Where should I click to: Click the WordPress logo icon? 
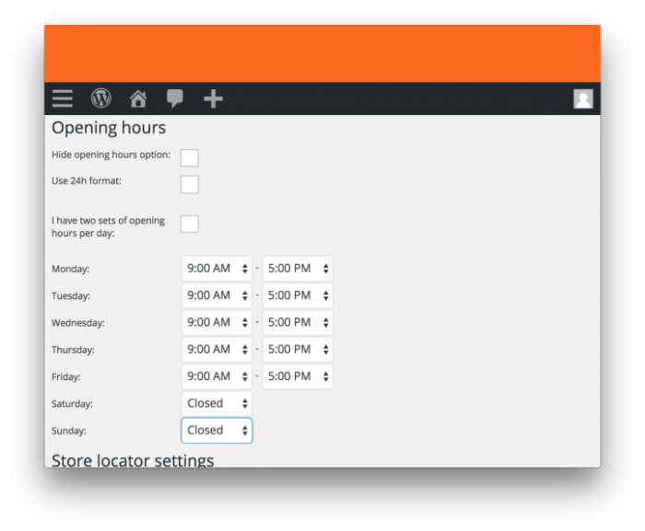(100, 98)
